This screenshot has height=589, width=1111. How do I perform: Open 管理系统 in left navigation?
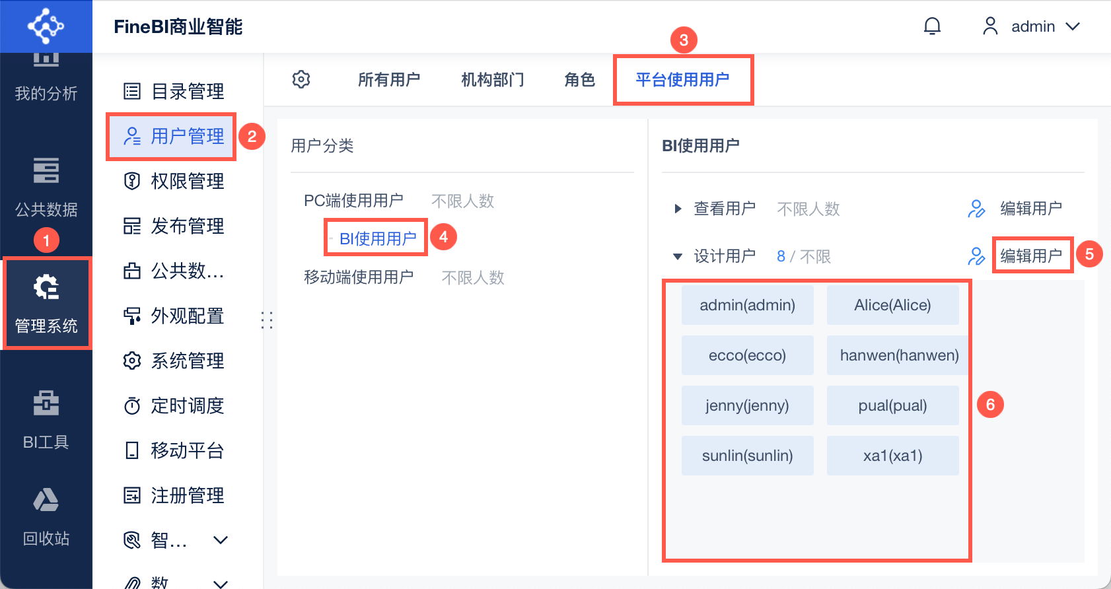46,304
